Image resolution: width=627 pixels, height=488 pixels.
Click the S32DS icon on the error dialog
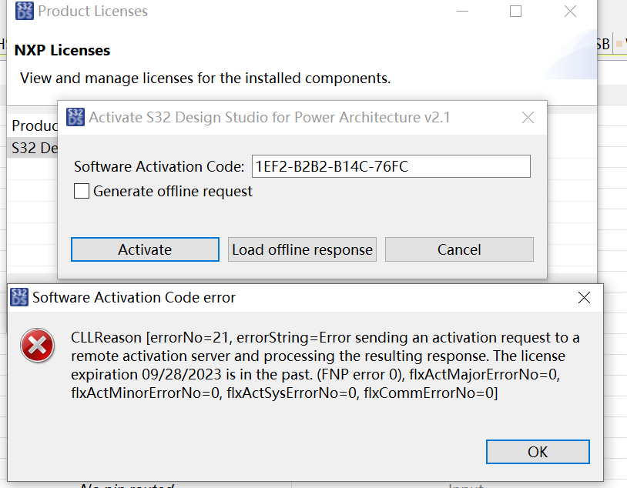18,297
